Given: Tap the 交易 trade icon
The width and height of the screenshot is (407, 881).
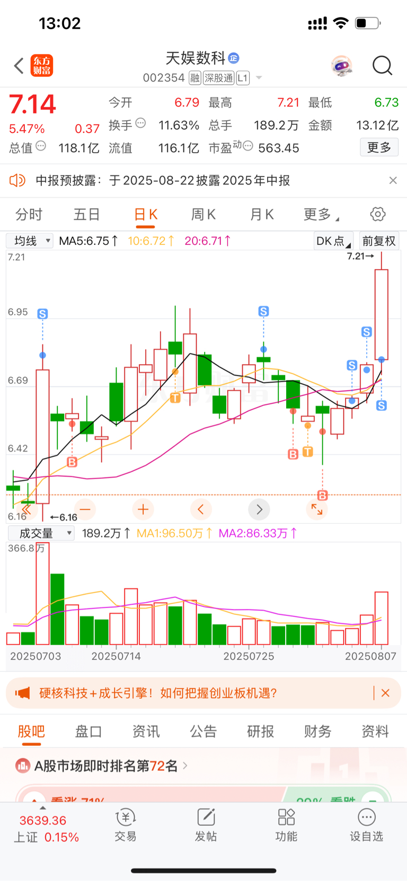Looking at the screenshot, I should click(126, 826).
